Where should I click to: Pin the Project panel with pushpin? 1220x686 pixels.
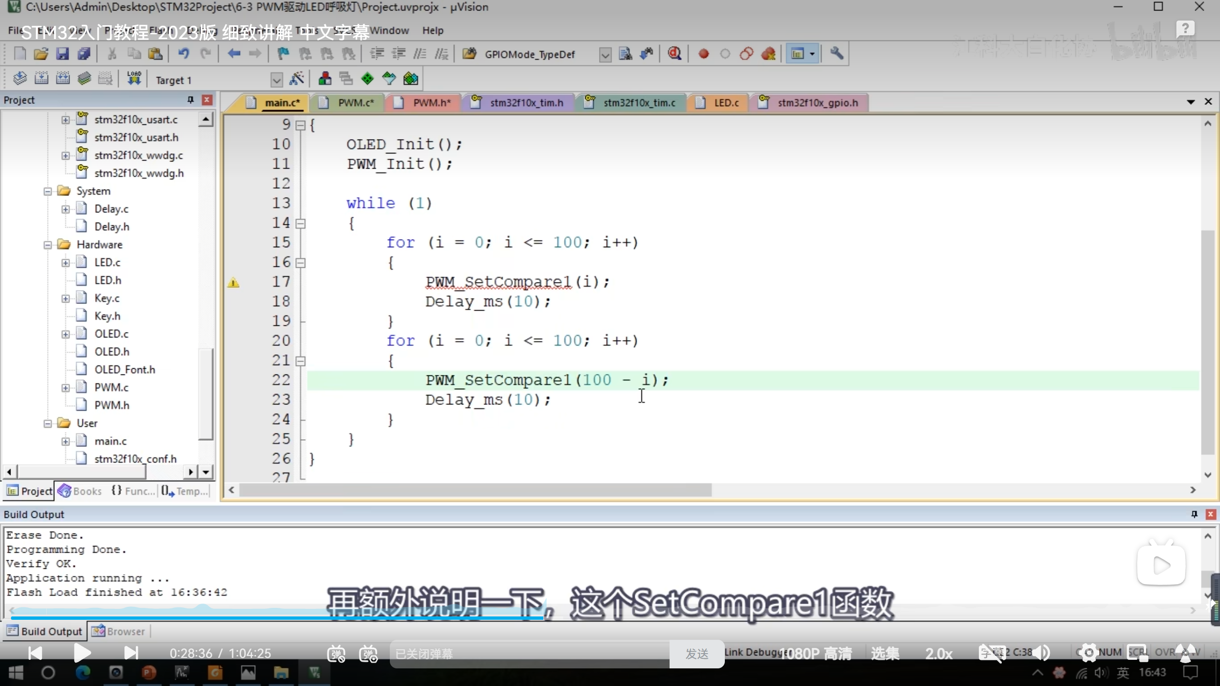tap(191, 100)
